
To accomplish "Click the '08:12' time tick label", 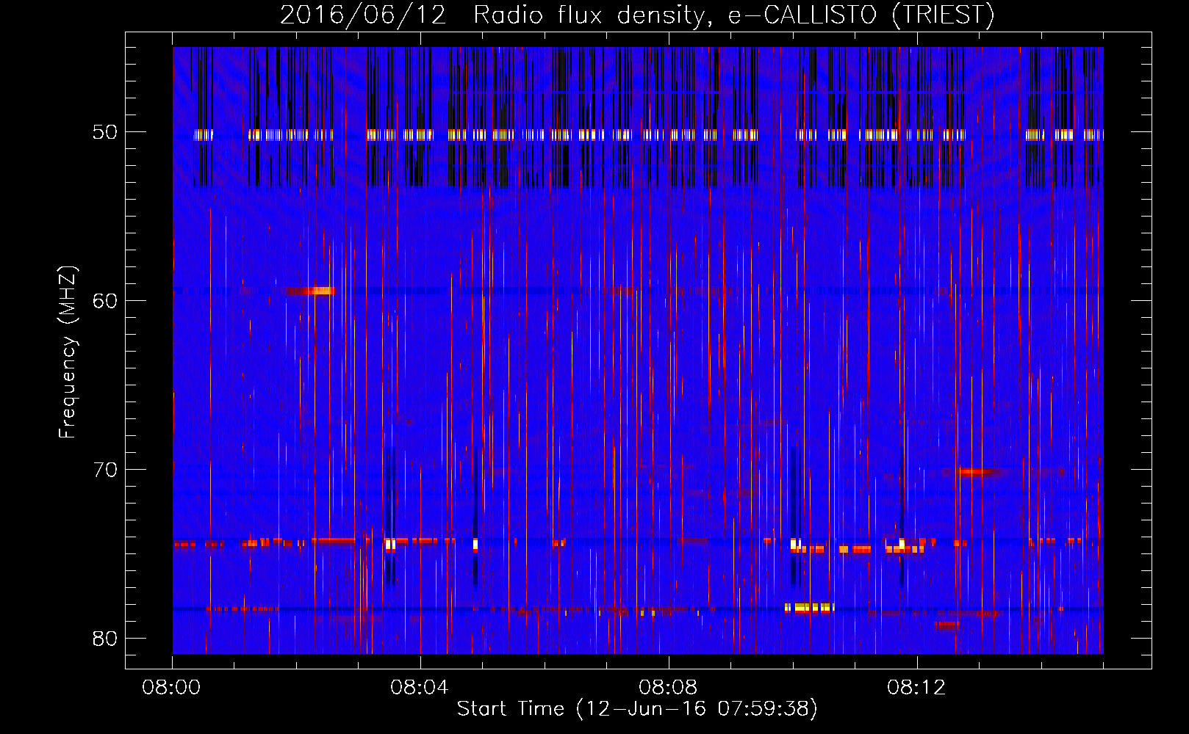I will [916, 688].
